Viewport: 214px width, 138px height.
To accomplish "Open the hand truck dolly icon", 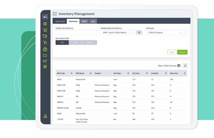I will tap(45, 43).
